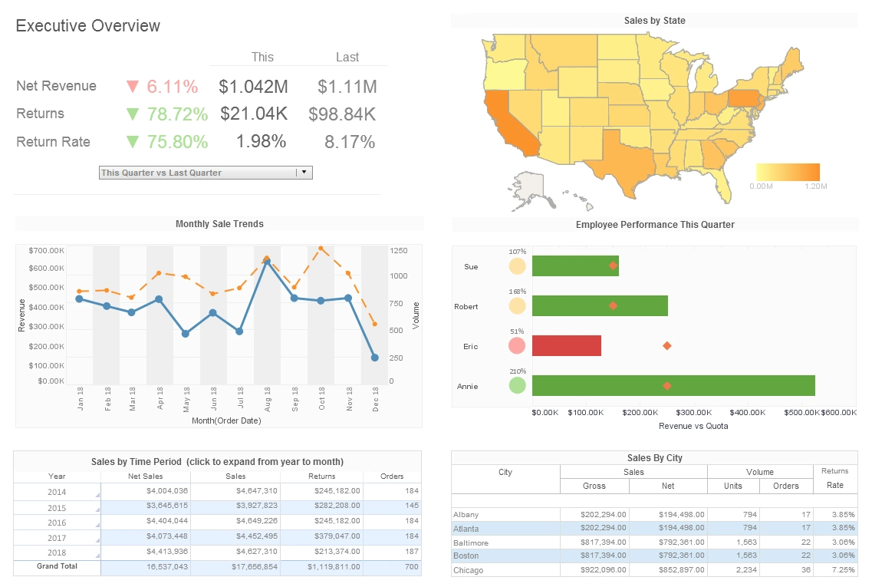Click the quota diamond marker on Eric's bar

click(x=666, y=346)
